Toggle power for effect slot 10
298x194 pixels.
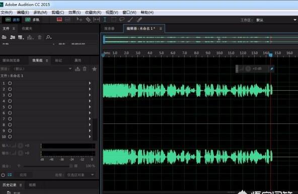click(10, 137)
